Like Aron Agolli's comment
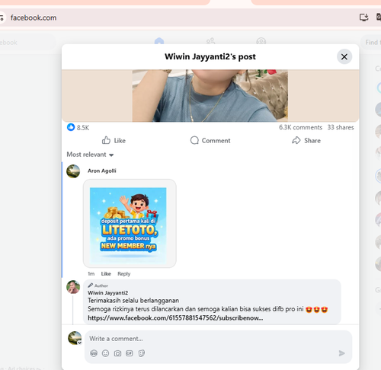Image resolution: width=381 pixels, height=370 pixels. 106,273
